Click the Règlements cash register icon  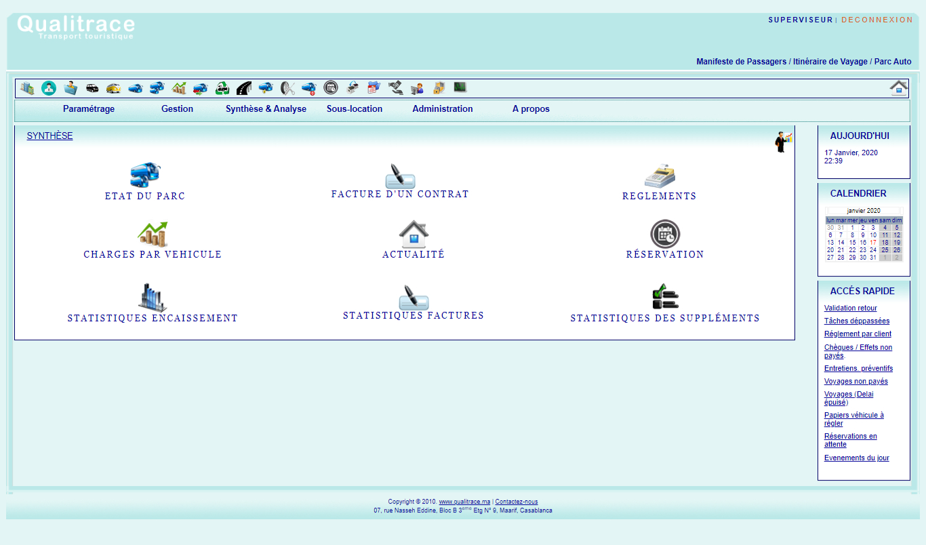tap(659, 176)
